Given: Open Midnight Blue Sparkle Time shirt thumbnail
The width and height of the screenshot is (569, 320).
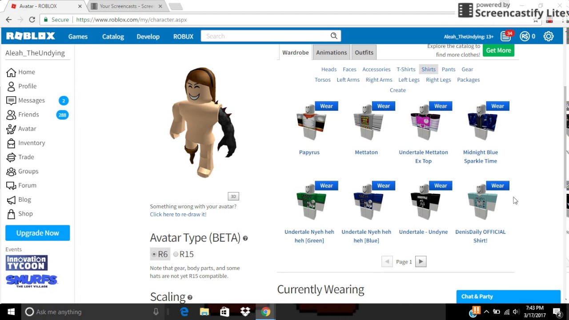Looking at the screenshot, I should click(482, 122).
